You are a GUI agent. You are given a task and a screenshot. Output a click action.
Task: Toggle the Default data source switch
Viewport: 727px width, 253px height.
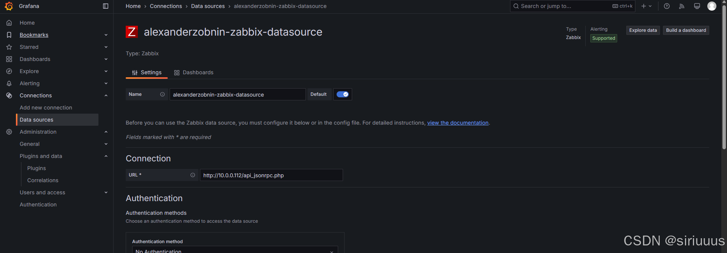point(343,94)
